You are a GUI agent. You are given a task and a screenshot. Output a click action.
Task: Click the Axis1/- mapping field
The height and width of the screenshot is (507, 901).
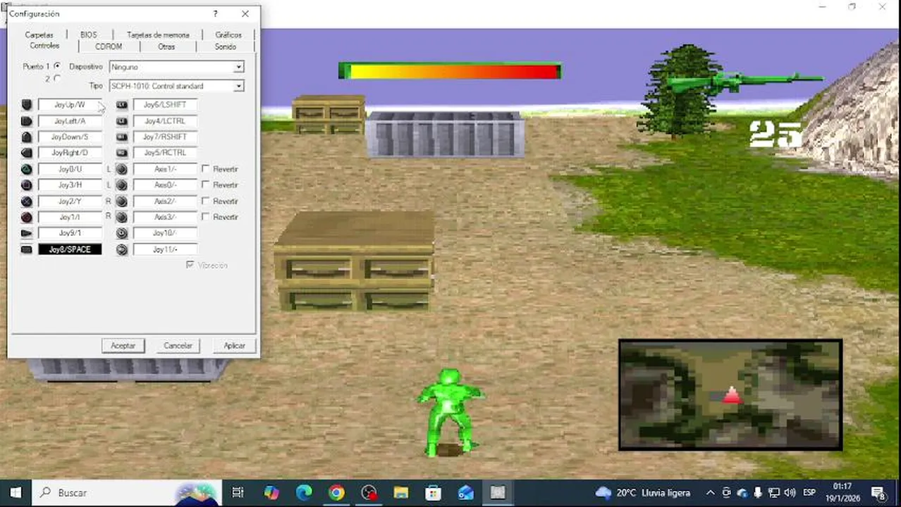tap(165, 169)
